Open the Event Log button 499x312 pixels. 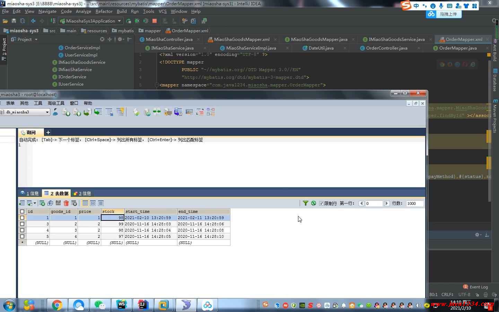475,287
